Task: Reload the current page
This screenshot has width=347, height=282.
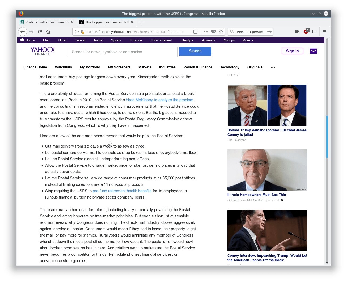Action: 40,32
